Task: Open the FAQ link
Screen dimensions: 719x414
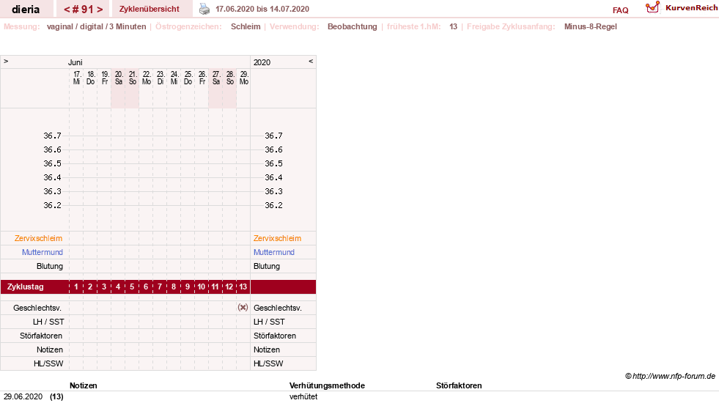Action: coord(620,10)
